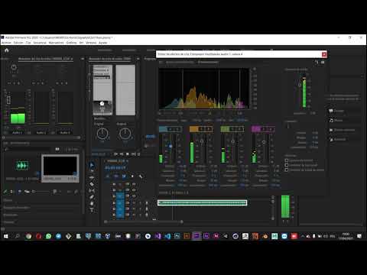Viewport: 367px width, 275px height.
Task: Click the first track mixer transport button
Action: [115, 154]
